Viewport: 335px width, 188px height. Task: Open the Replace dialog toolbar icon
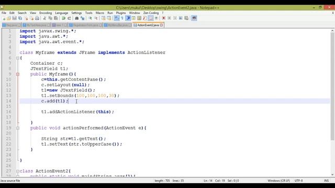83,18
